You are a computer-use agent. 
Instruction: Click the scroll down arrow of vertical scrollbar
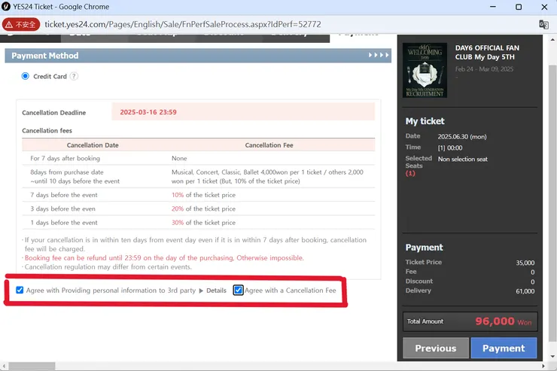(x=552, y=357)
